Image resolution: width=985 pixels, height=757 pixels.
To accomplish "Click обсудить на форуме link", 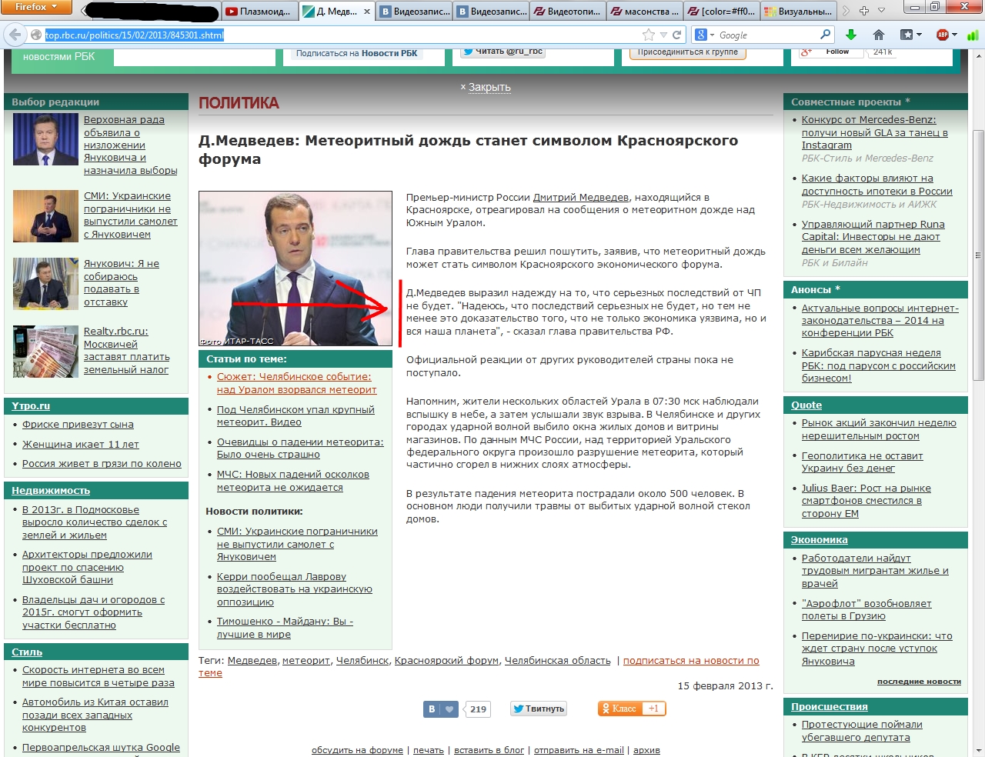I will (x=357, y=750).
